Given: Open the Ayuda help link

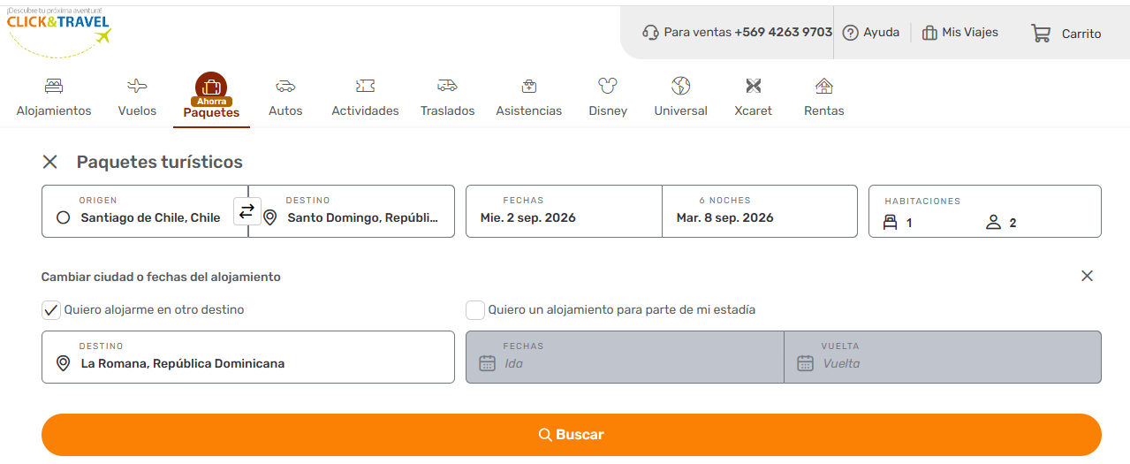Looking at the screenshot, I should 871,33.
